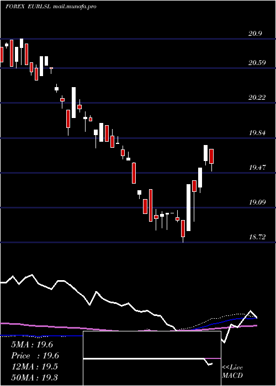Select the 18.72 price level label
Viewport: 276px width, 386px height.
(257, 237)
